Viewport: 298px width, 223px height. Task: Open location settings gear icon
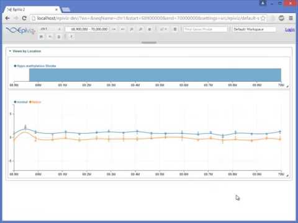pos(150,29)
